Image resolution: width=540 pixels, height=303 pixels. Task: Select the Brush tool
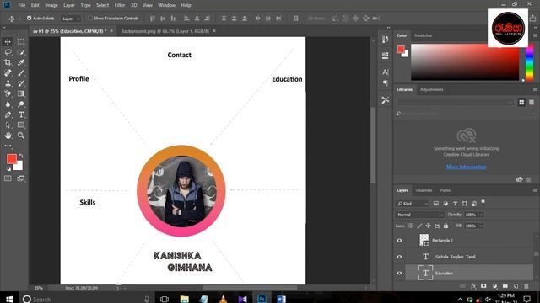click(x=21, y=73)
